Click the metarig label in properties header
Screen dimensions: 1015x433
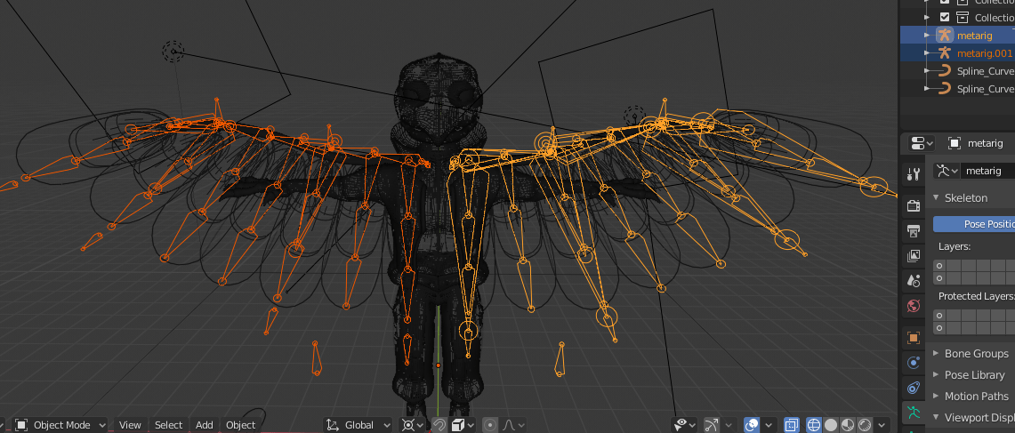click(x=986, y=143)
